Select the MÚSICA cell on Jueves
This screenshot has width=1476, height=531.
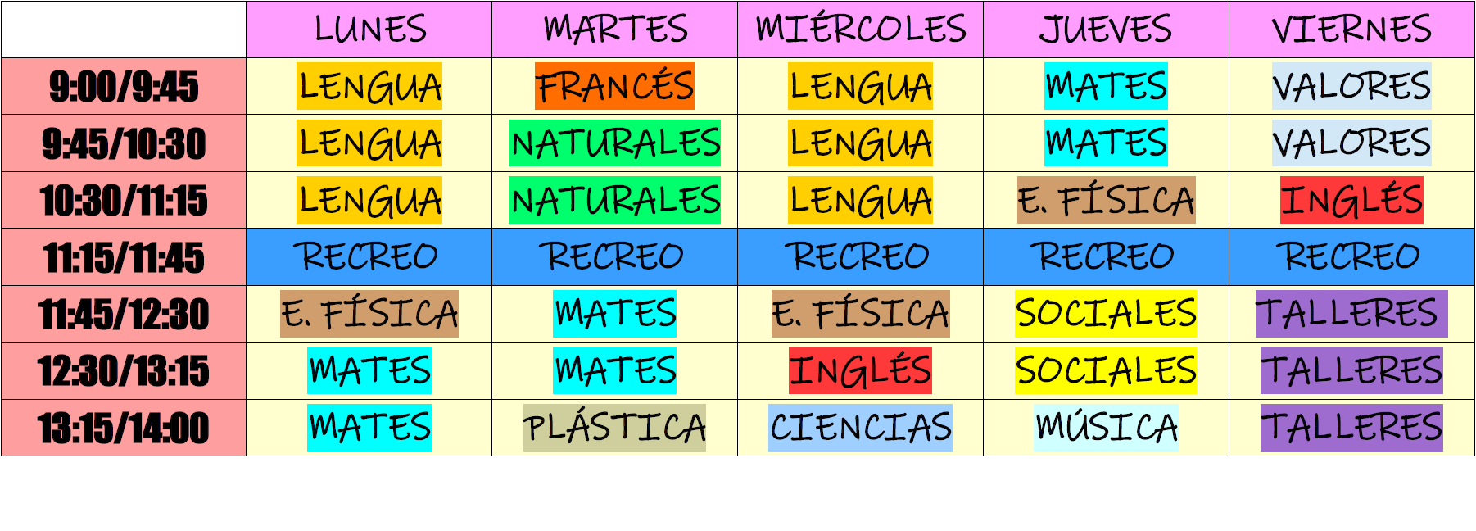tap(1106, 428)
